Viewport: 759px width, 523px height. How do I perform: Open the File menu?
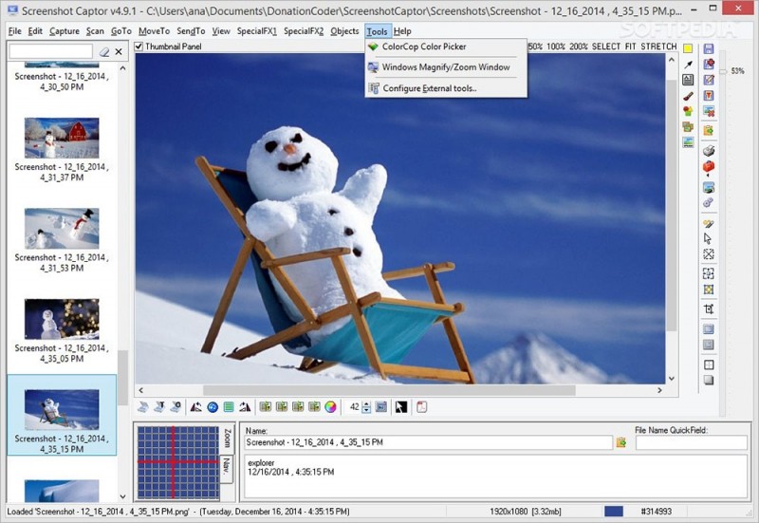14,31
